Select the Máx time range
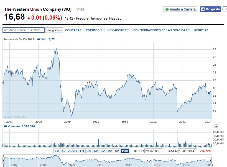The height and width of the screenshot is (167, 227). pyautogui.click(x=125, y=151)
